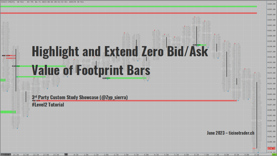Select the green extended line near 4192.25 after 21:30
Image resolution: width=277 pixels, height=156 pixels.
(31, 77)
